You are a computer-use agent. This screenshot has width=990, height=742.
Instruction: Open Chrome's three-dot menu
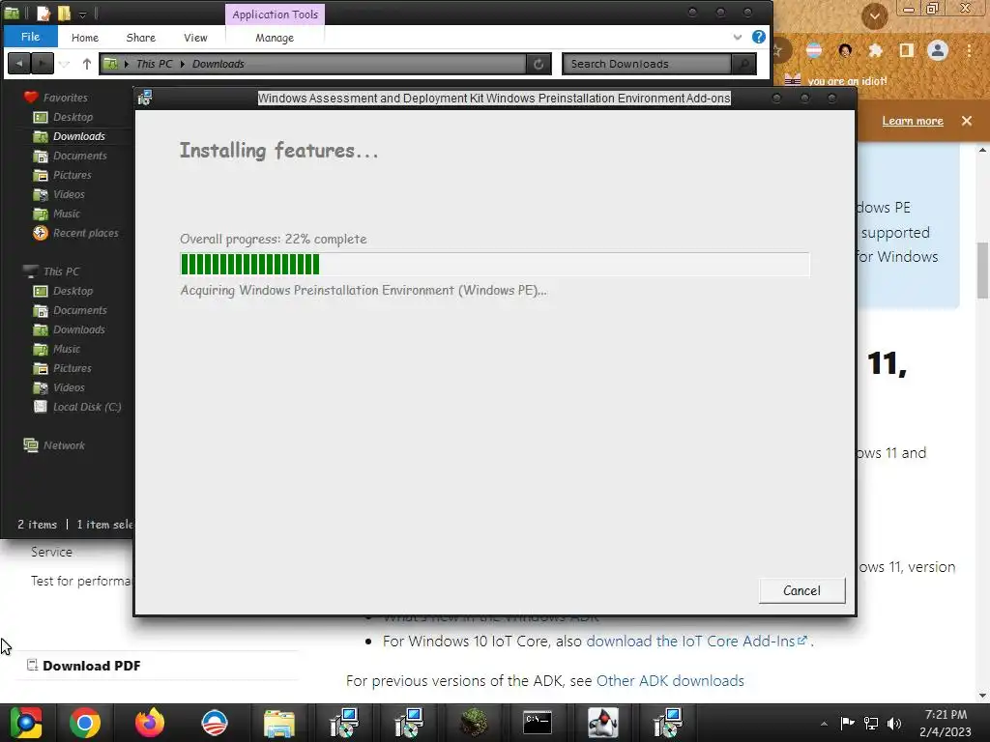[969, 50]
